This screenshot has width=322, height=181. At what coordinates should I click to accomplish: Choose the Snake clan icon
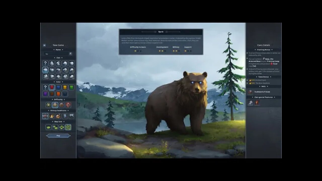pos(58,70)
